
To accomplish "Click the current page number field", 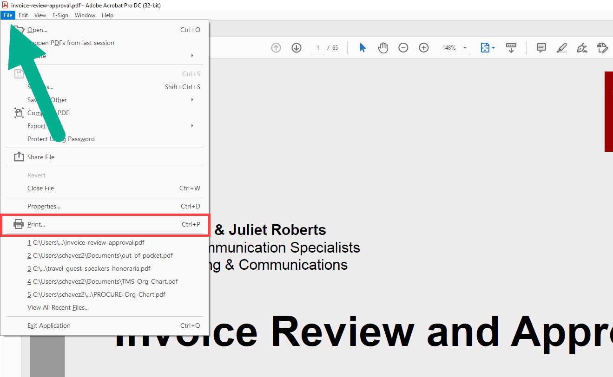I will [x=318, y=48].
